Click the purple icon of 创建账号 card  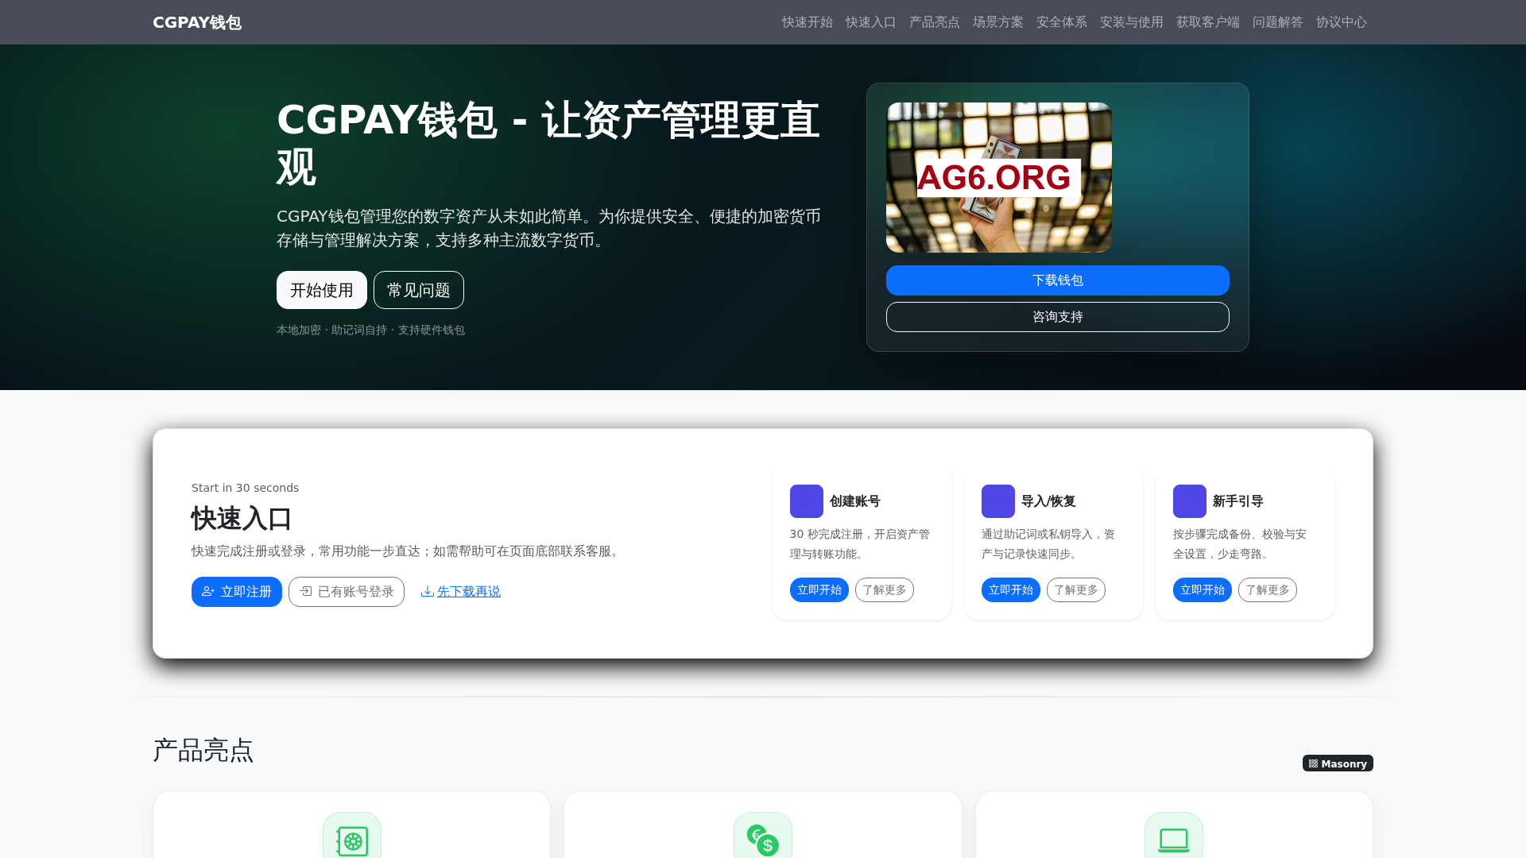coord(807,501)
